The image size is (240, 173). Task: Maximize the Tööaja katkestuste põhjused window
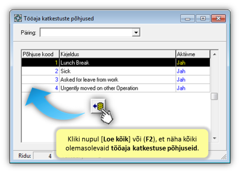point(203,18)
